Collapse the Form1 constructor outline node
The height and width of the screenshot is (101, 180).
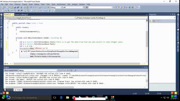click(x=8, y=27)
